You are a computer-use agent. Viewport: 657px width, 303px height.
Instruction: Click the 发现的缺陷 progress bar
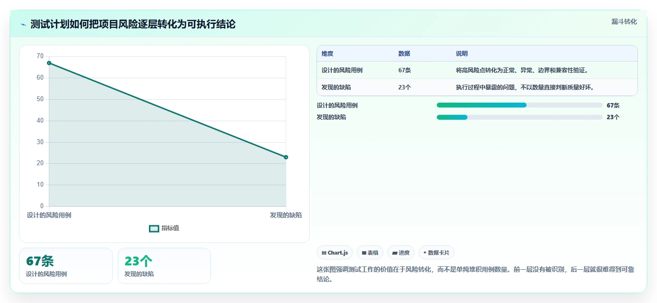519,117
